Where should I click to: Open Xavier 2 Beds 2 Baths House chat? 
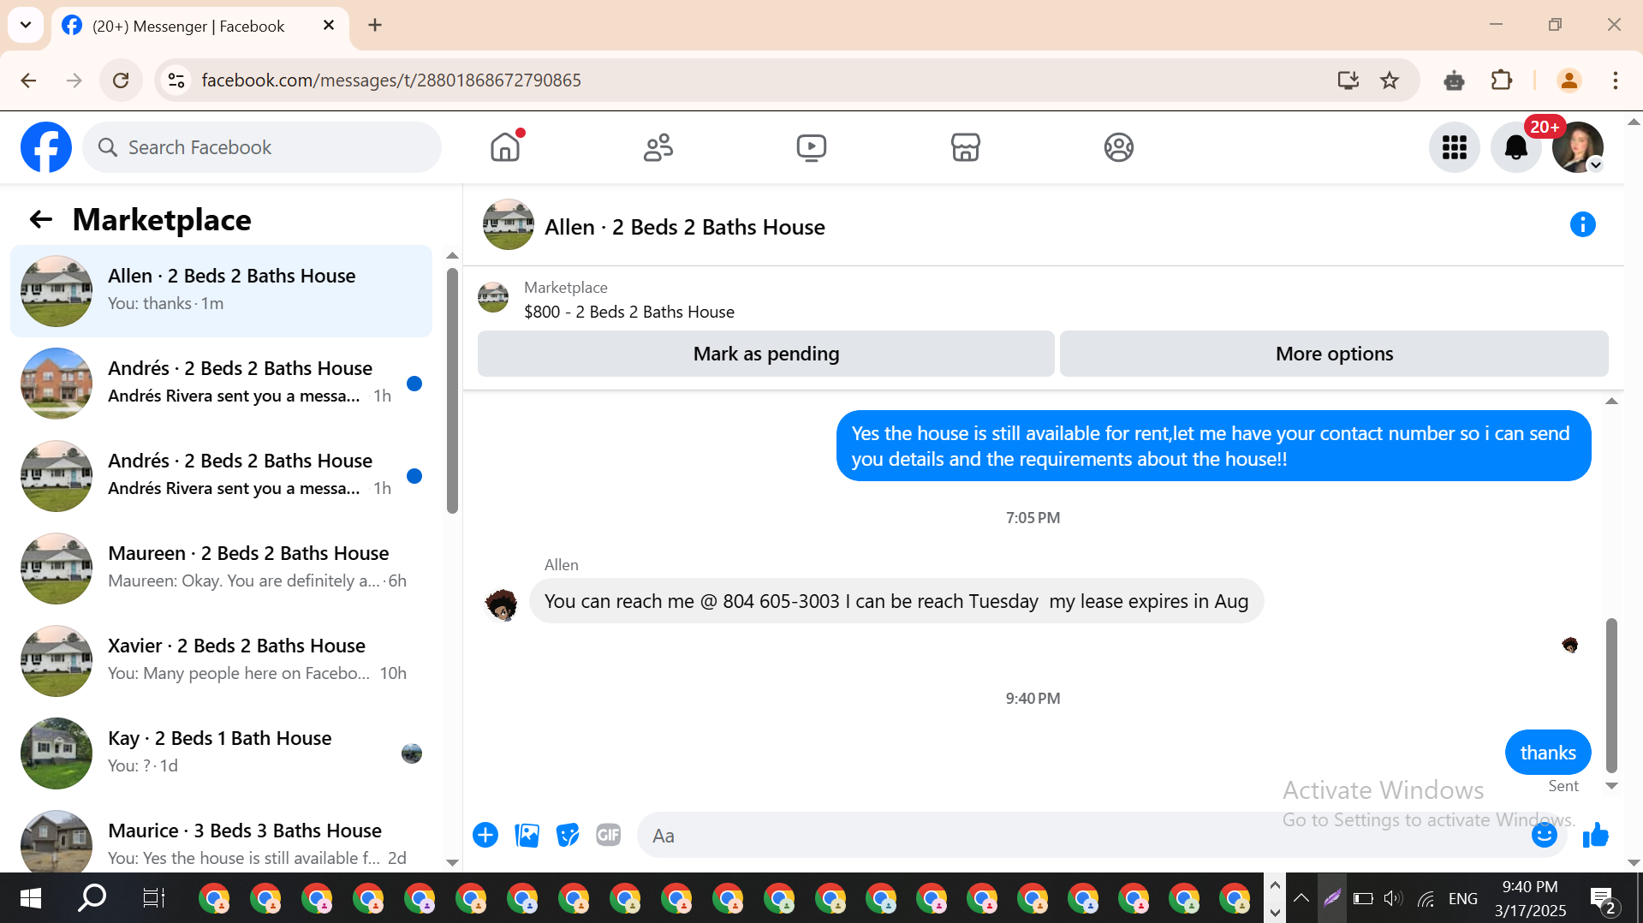click(222, 661)
